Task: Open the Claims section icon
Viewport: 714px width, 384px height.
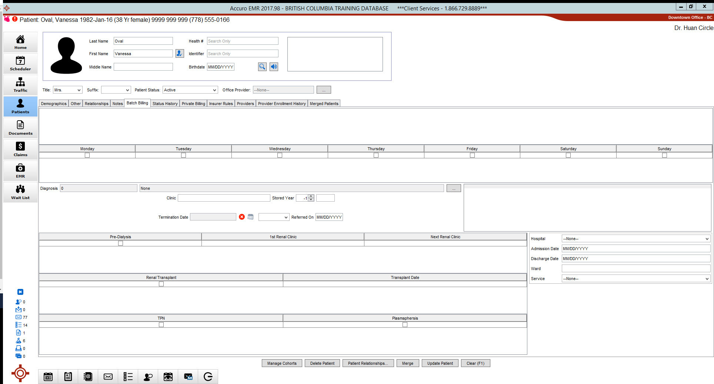Action: [x=20, y=149]
